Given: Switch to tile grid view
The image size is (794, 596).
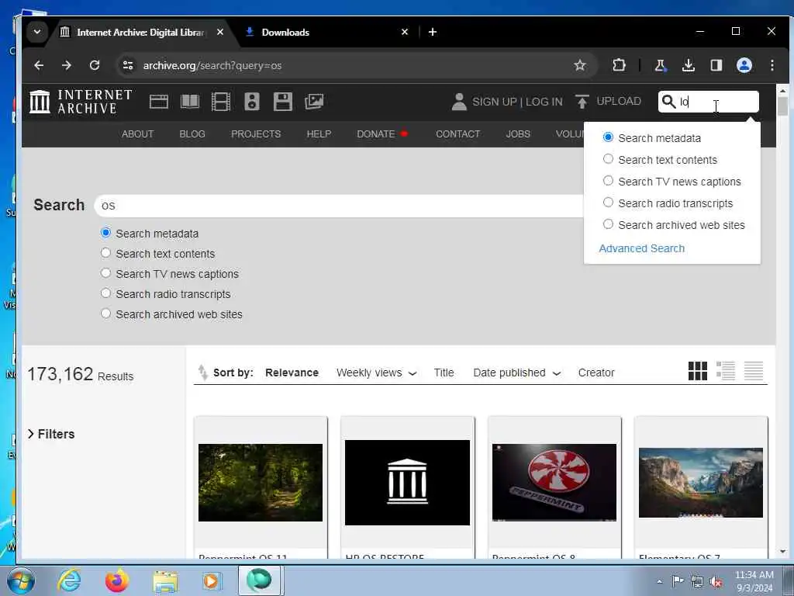Looking at the screenshot, I should click(x=697, y=371).
